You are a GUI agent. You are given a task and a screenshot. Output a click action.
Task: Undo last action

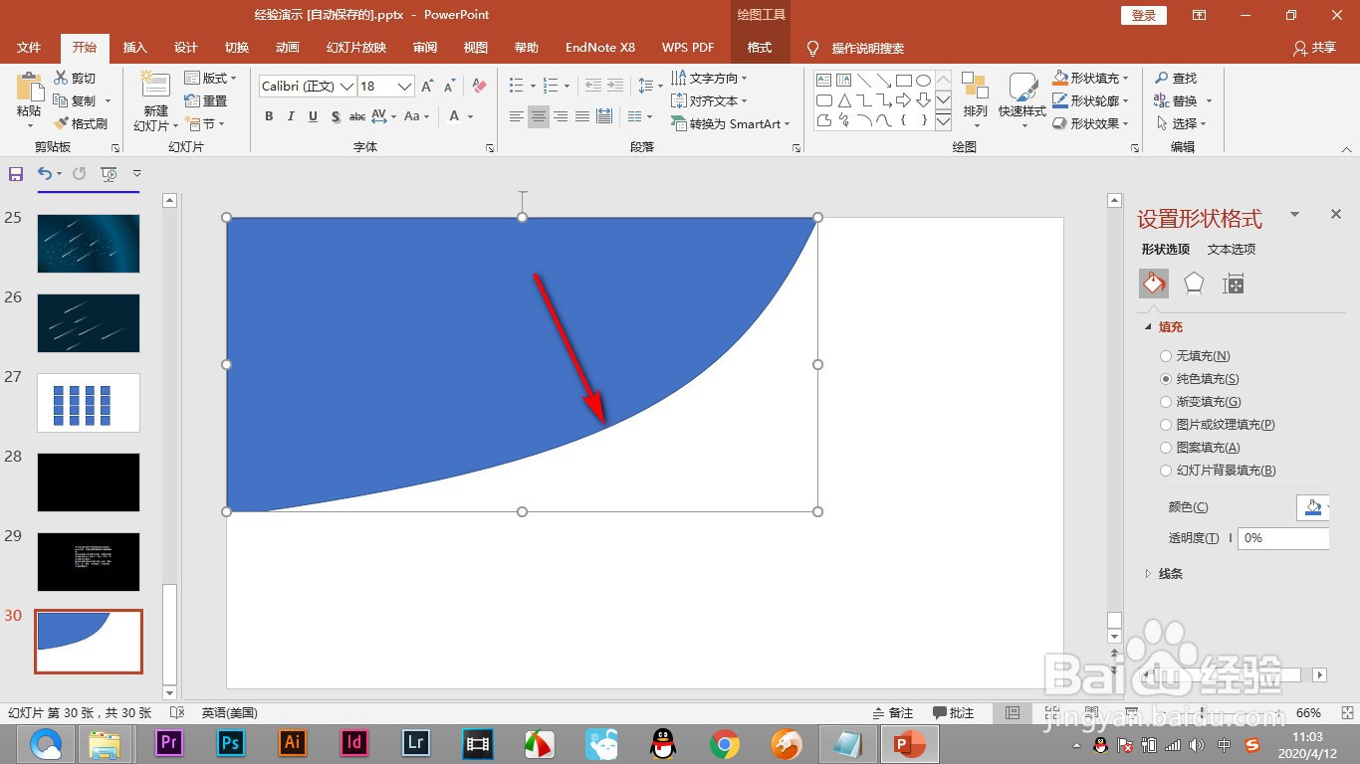pos(45,174)
